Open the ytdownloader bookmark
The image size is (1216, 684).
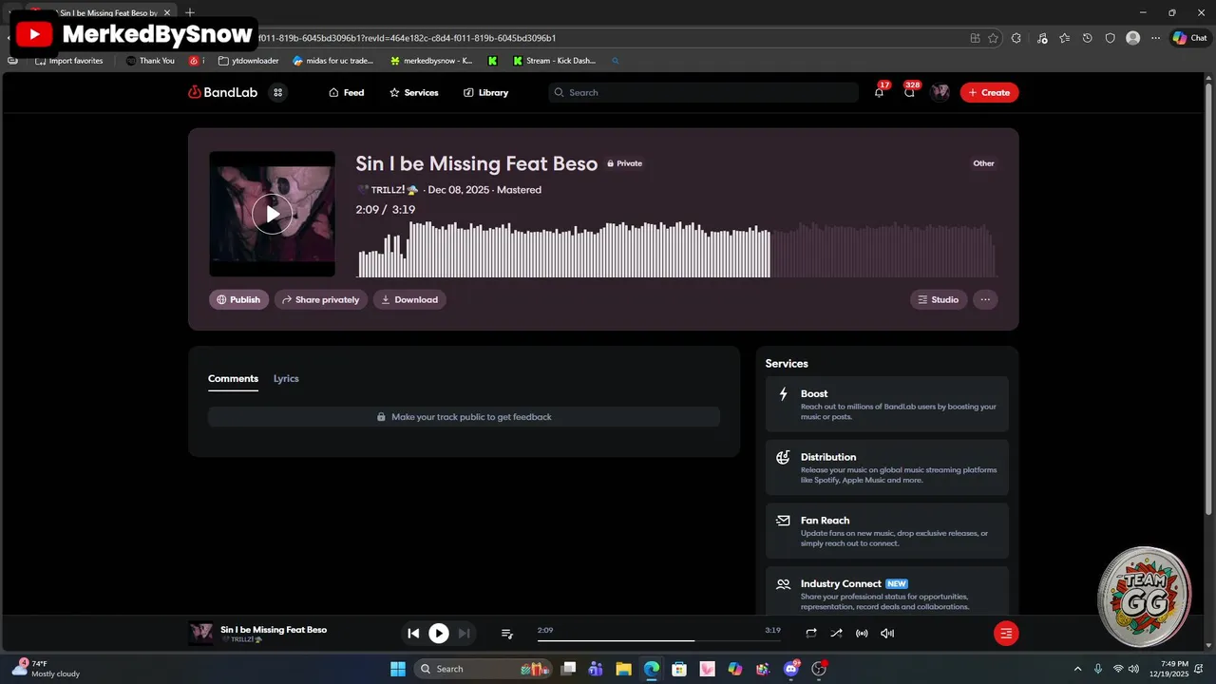(248, 61)
